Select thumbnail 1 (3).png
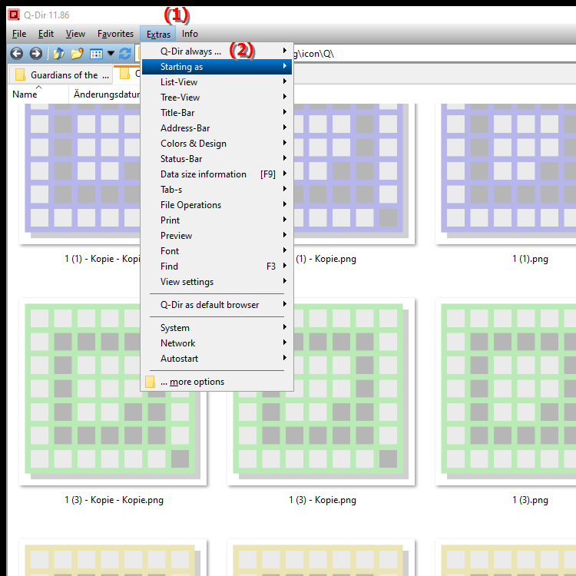Image resolution: width=576 pixels, height=576 pixels. (505, 392)
